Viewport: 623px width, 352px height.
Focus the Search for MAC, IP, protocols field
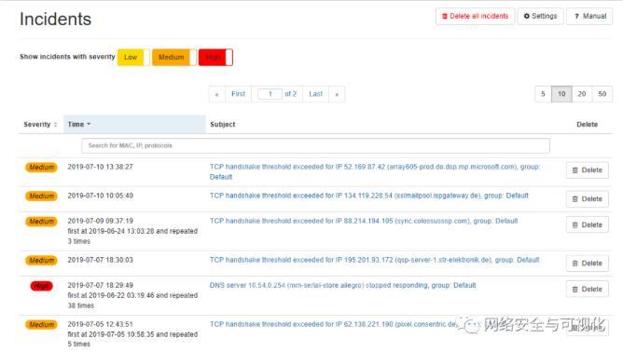315,145
